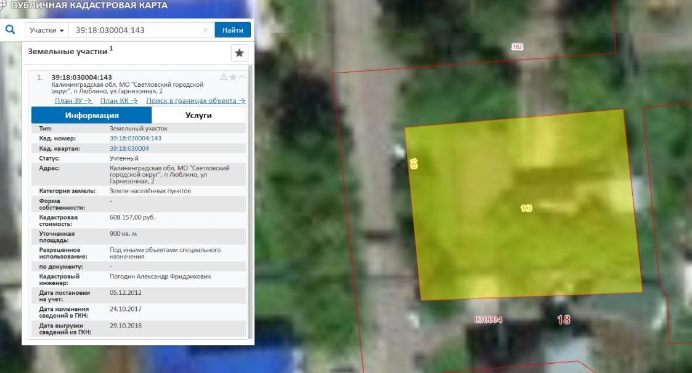Image resolution: width=692 pixels, height=373 pixels.
Task: Clear the search field with the X icon
Action: pos(206,30)
